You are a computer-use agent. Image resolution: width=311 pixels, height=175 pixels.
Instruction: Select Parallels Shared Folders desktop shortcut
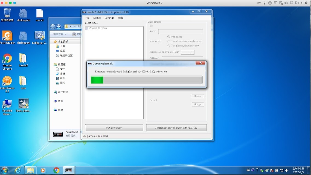point(7,107)
